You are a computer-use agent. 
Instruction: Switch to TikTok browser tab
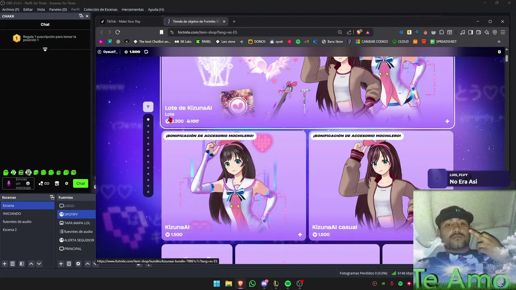pos(129,21)
